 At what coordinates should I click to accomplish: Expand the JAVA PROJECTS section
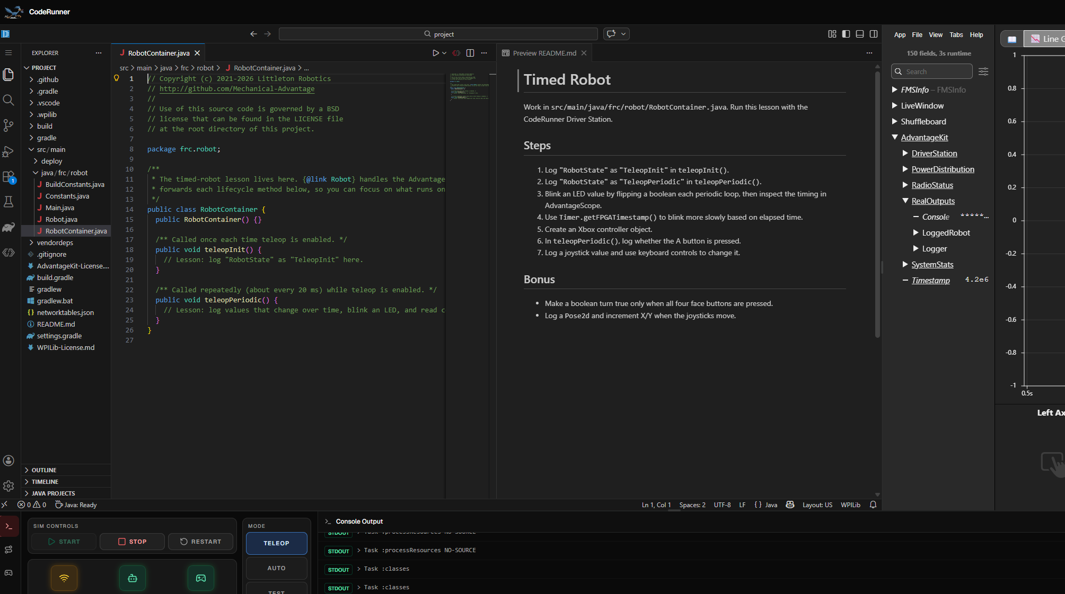coord(53,493)
